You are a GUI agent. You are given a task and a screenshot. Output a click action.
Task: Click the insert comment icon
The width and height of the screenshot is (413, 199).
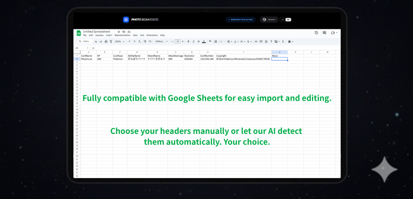tap(261, 41)
